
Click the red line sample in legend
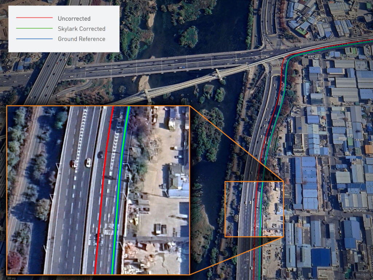pyautogui.click(x=34, y=17)
